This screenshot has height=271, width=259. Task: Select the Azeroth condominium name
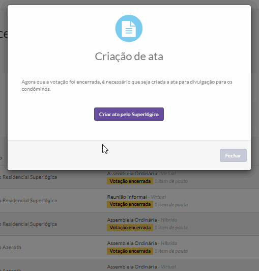tap(12, 248)
